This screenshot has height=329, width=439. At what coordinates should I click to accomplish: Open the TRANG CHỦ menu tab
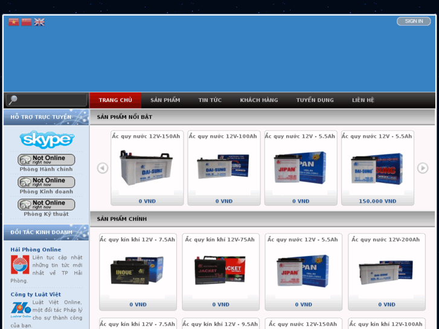click(x=115, y=100)
